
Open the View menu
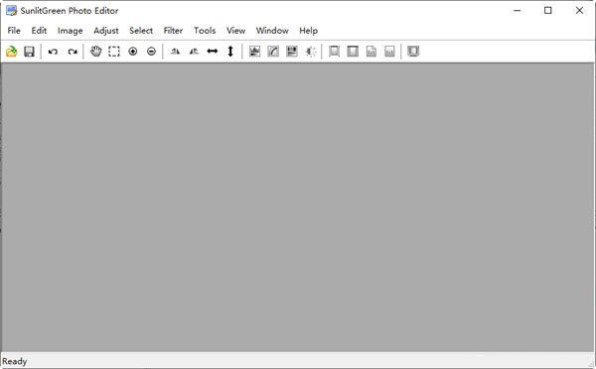235,31
